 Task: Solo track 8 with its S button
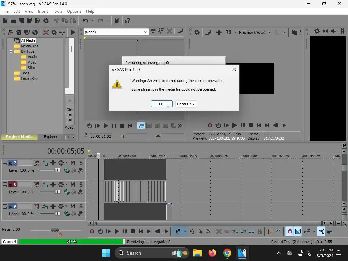pos(81,185)
